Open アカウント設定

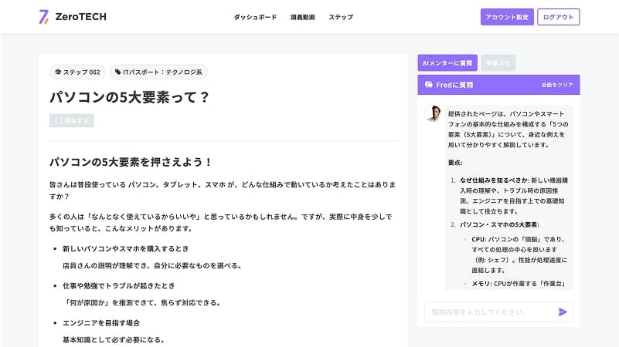pos(507,17)
